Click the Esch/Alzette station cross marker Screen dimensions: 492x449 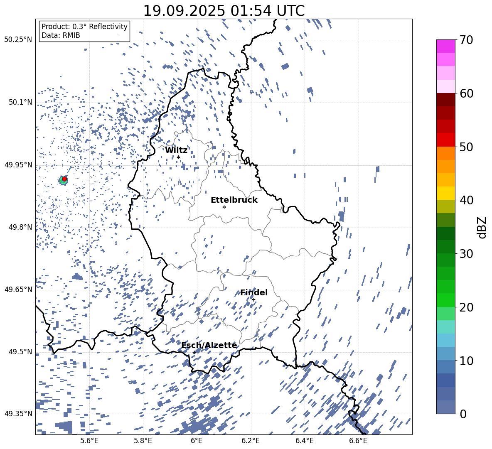(194, 352)
